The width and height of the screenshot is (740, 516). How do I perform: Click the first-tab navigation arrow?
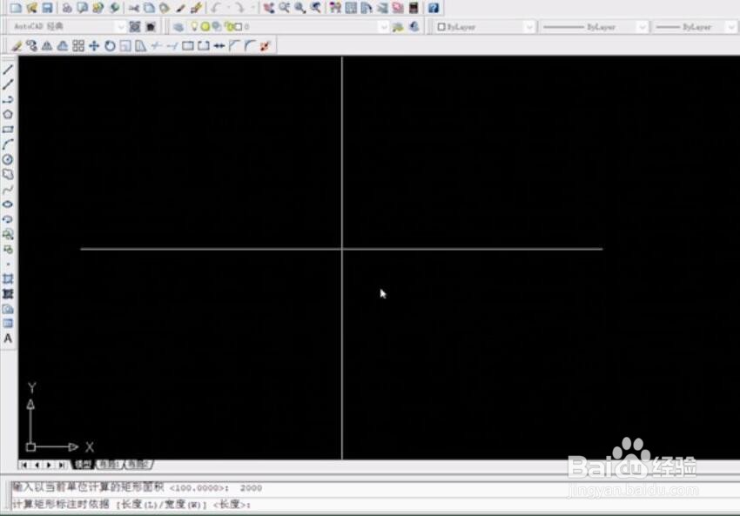coord(24,465)
